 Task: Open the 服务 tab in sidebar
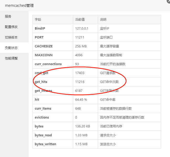[x=8, y=16]
